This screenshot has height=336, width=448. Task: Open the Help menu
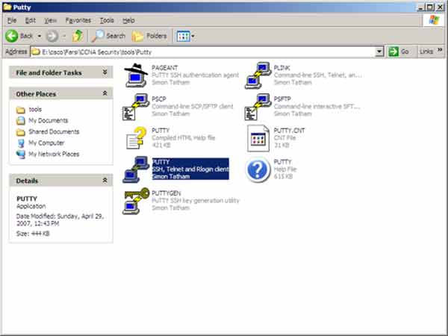(128, 20)
